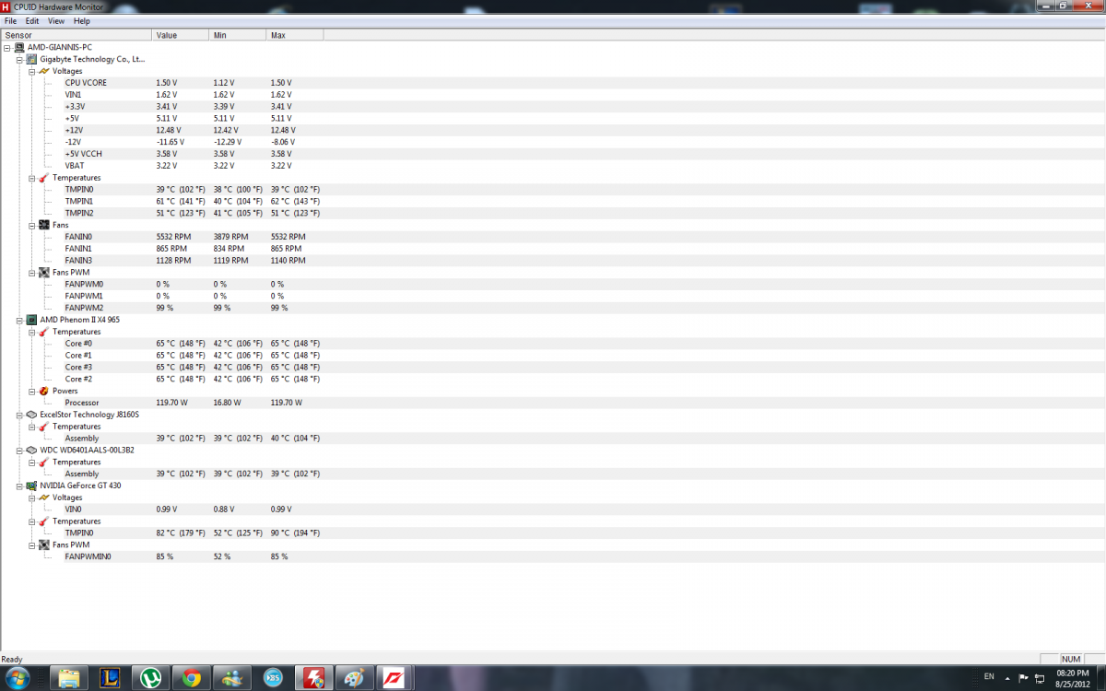Click the NVIDIA GeForce GT 430 card icon
The width and height of the screenshot is (1106, 691).
click(x=32, y=486)
